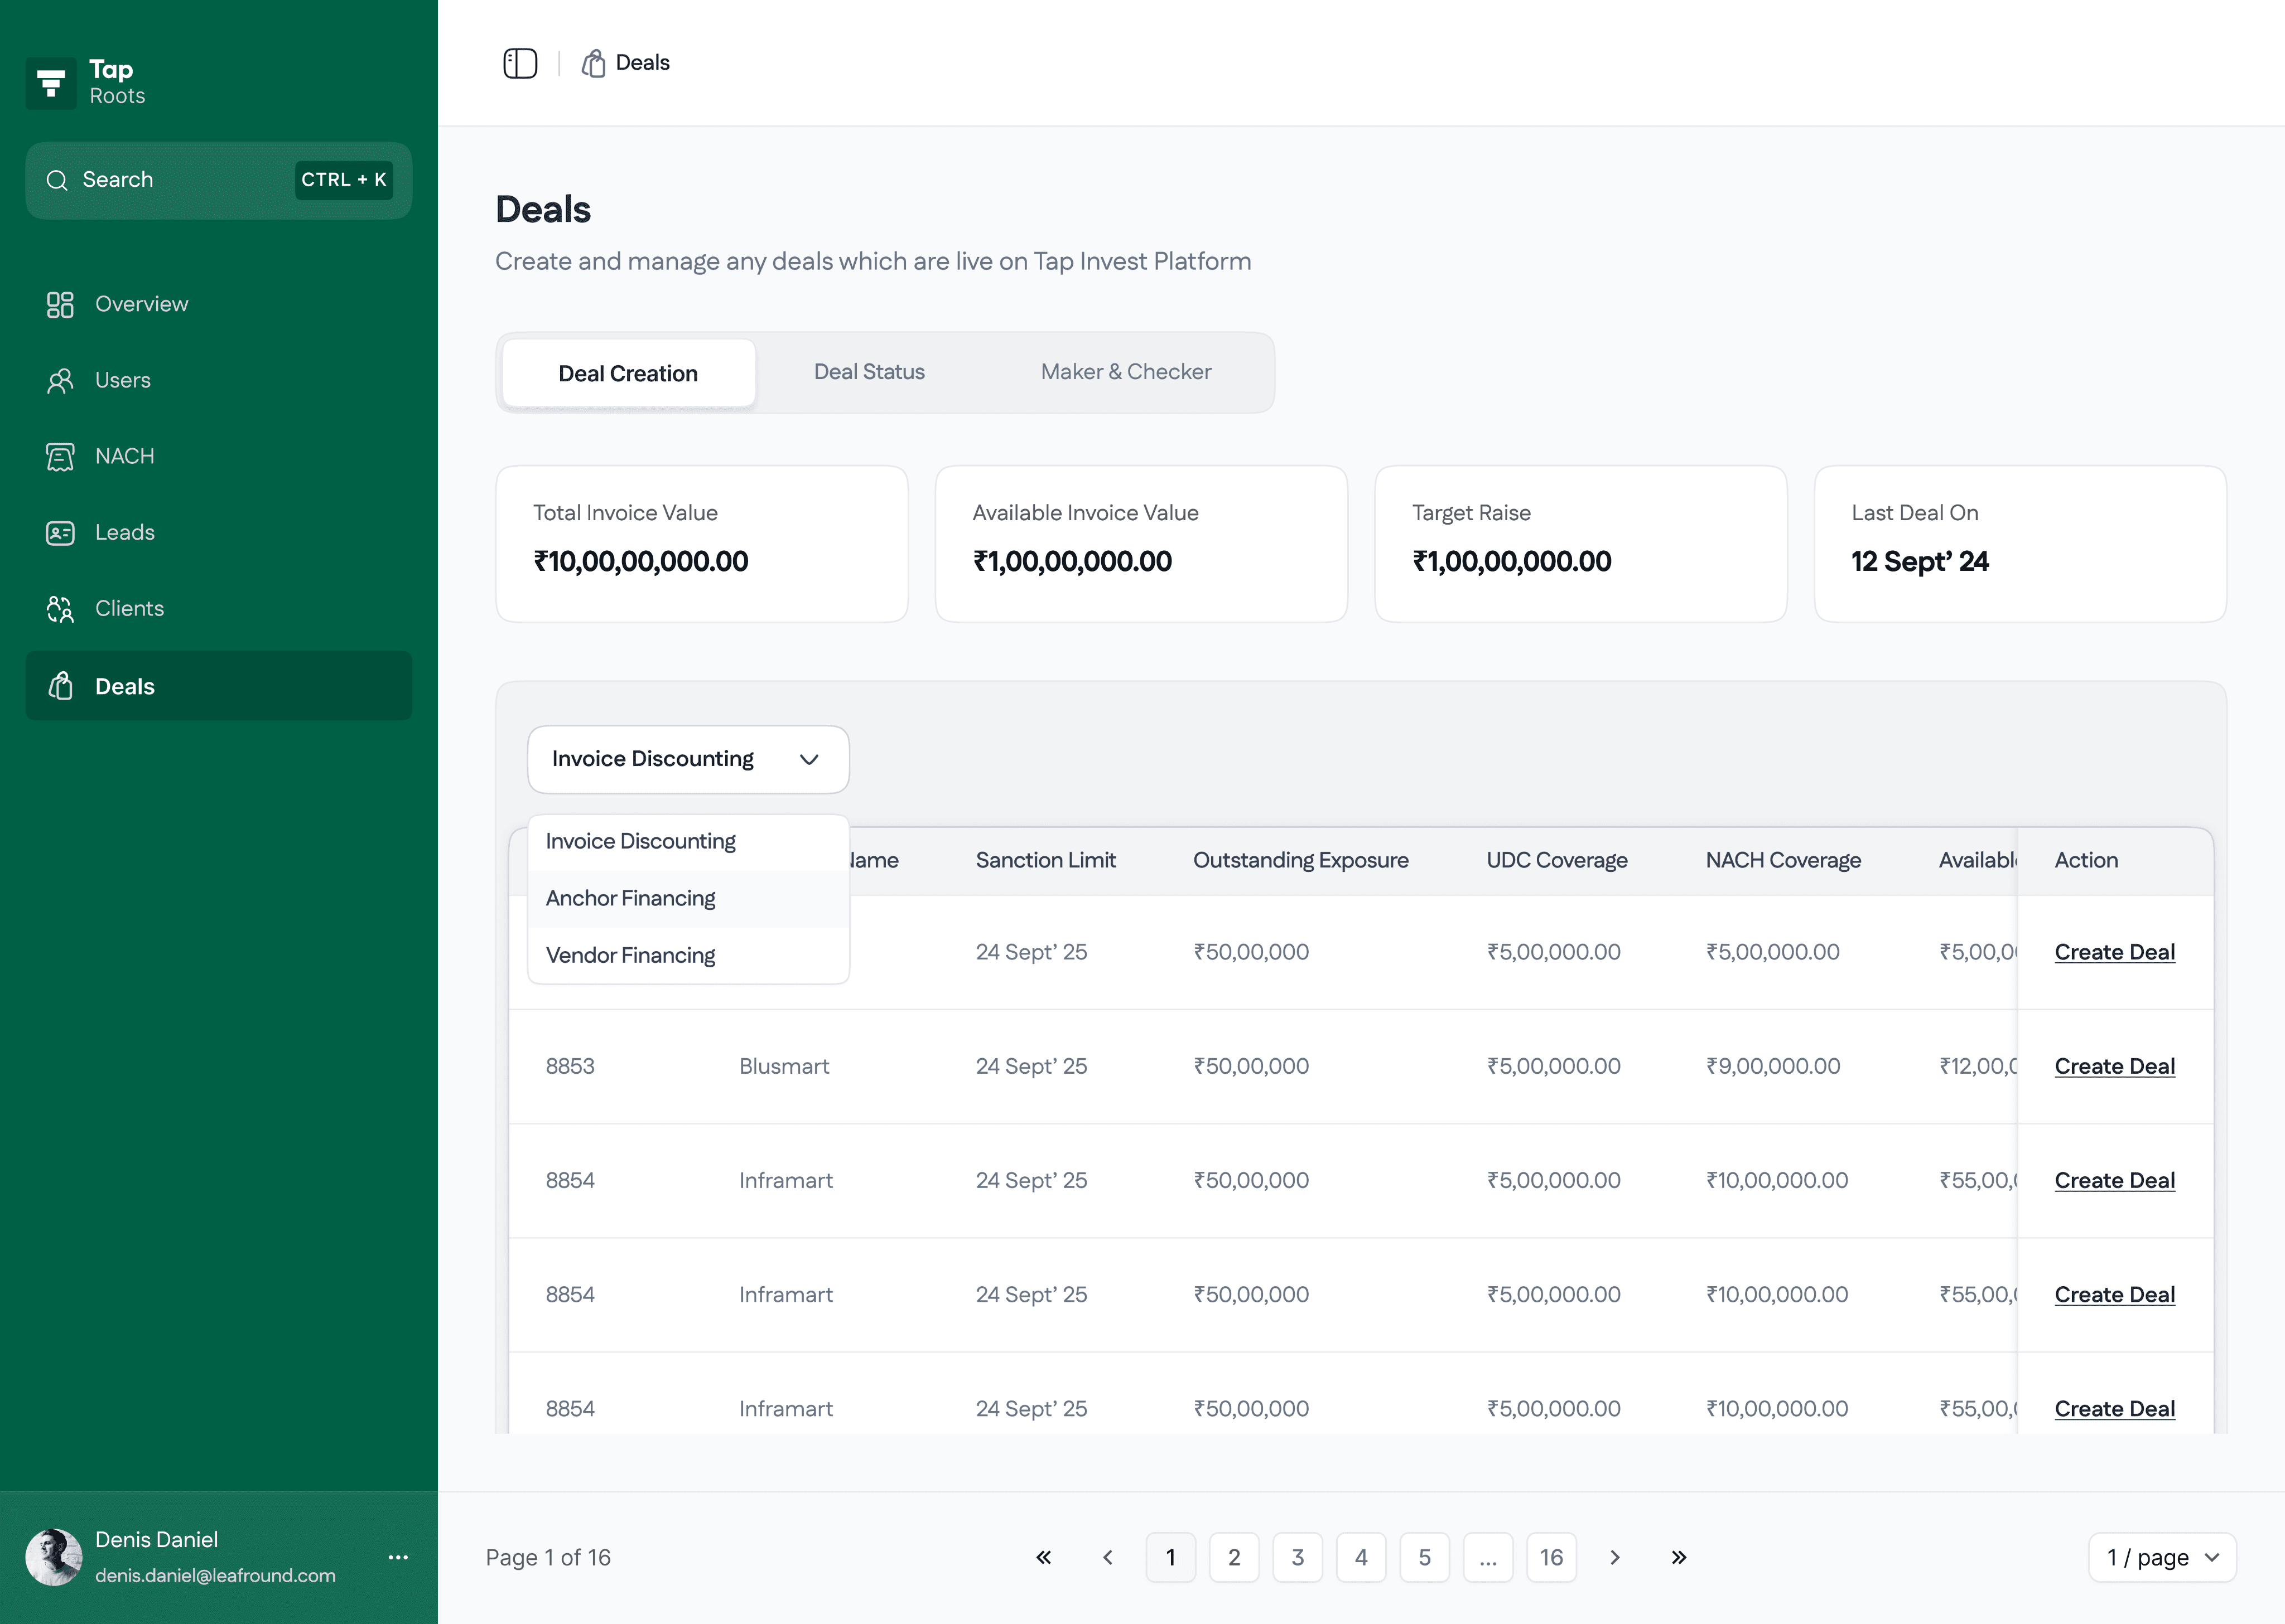Open the Leads sidebar icon

tap(60, 532)
